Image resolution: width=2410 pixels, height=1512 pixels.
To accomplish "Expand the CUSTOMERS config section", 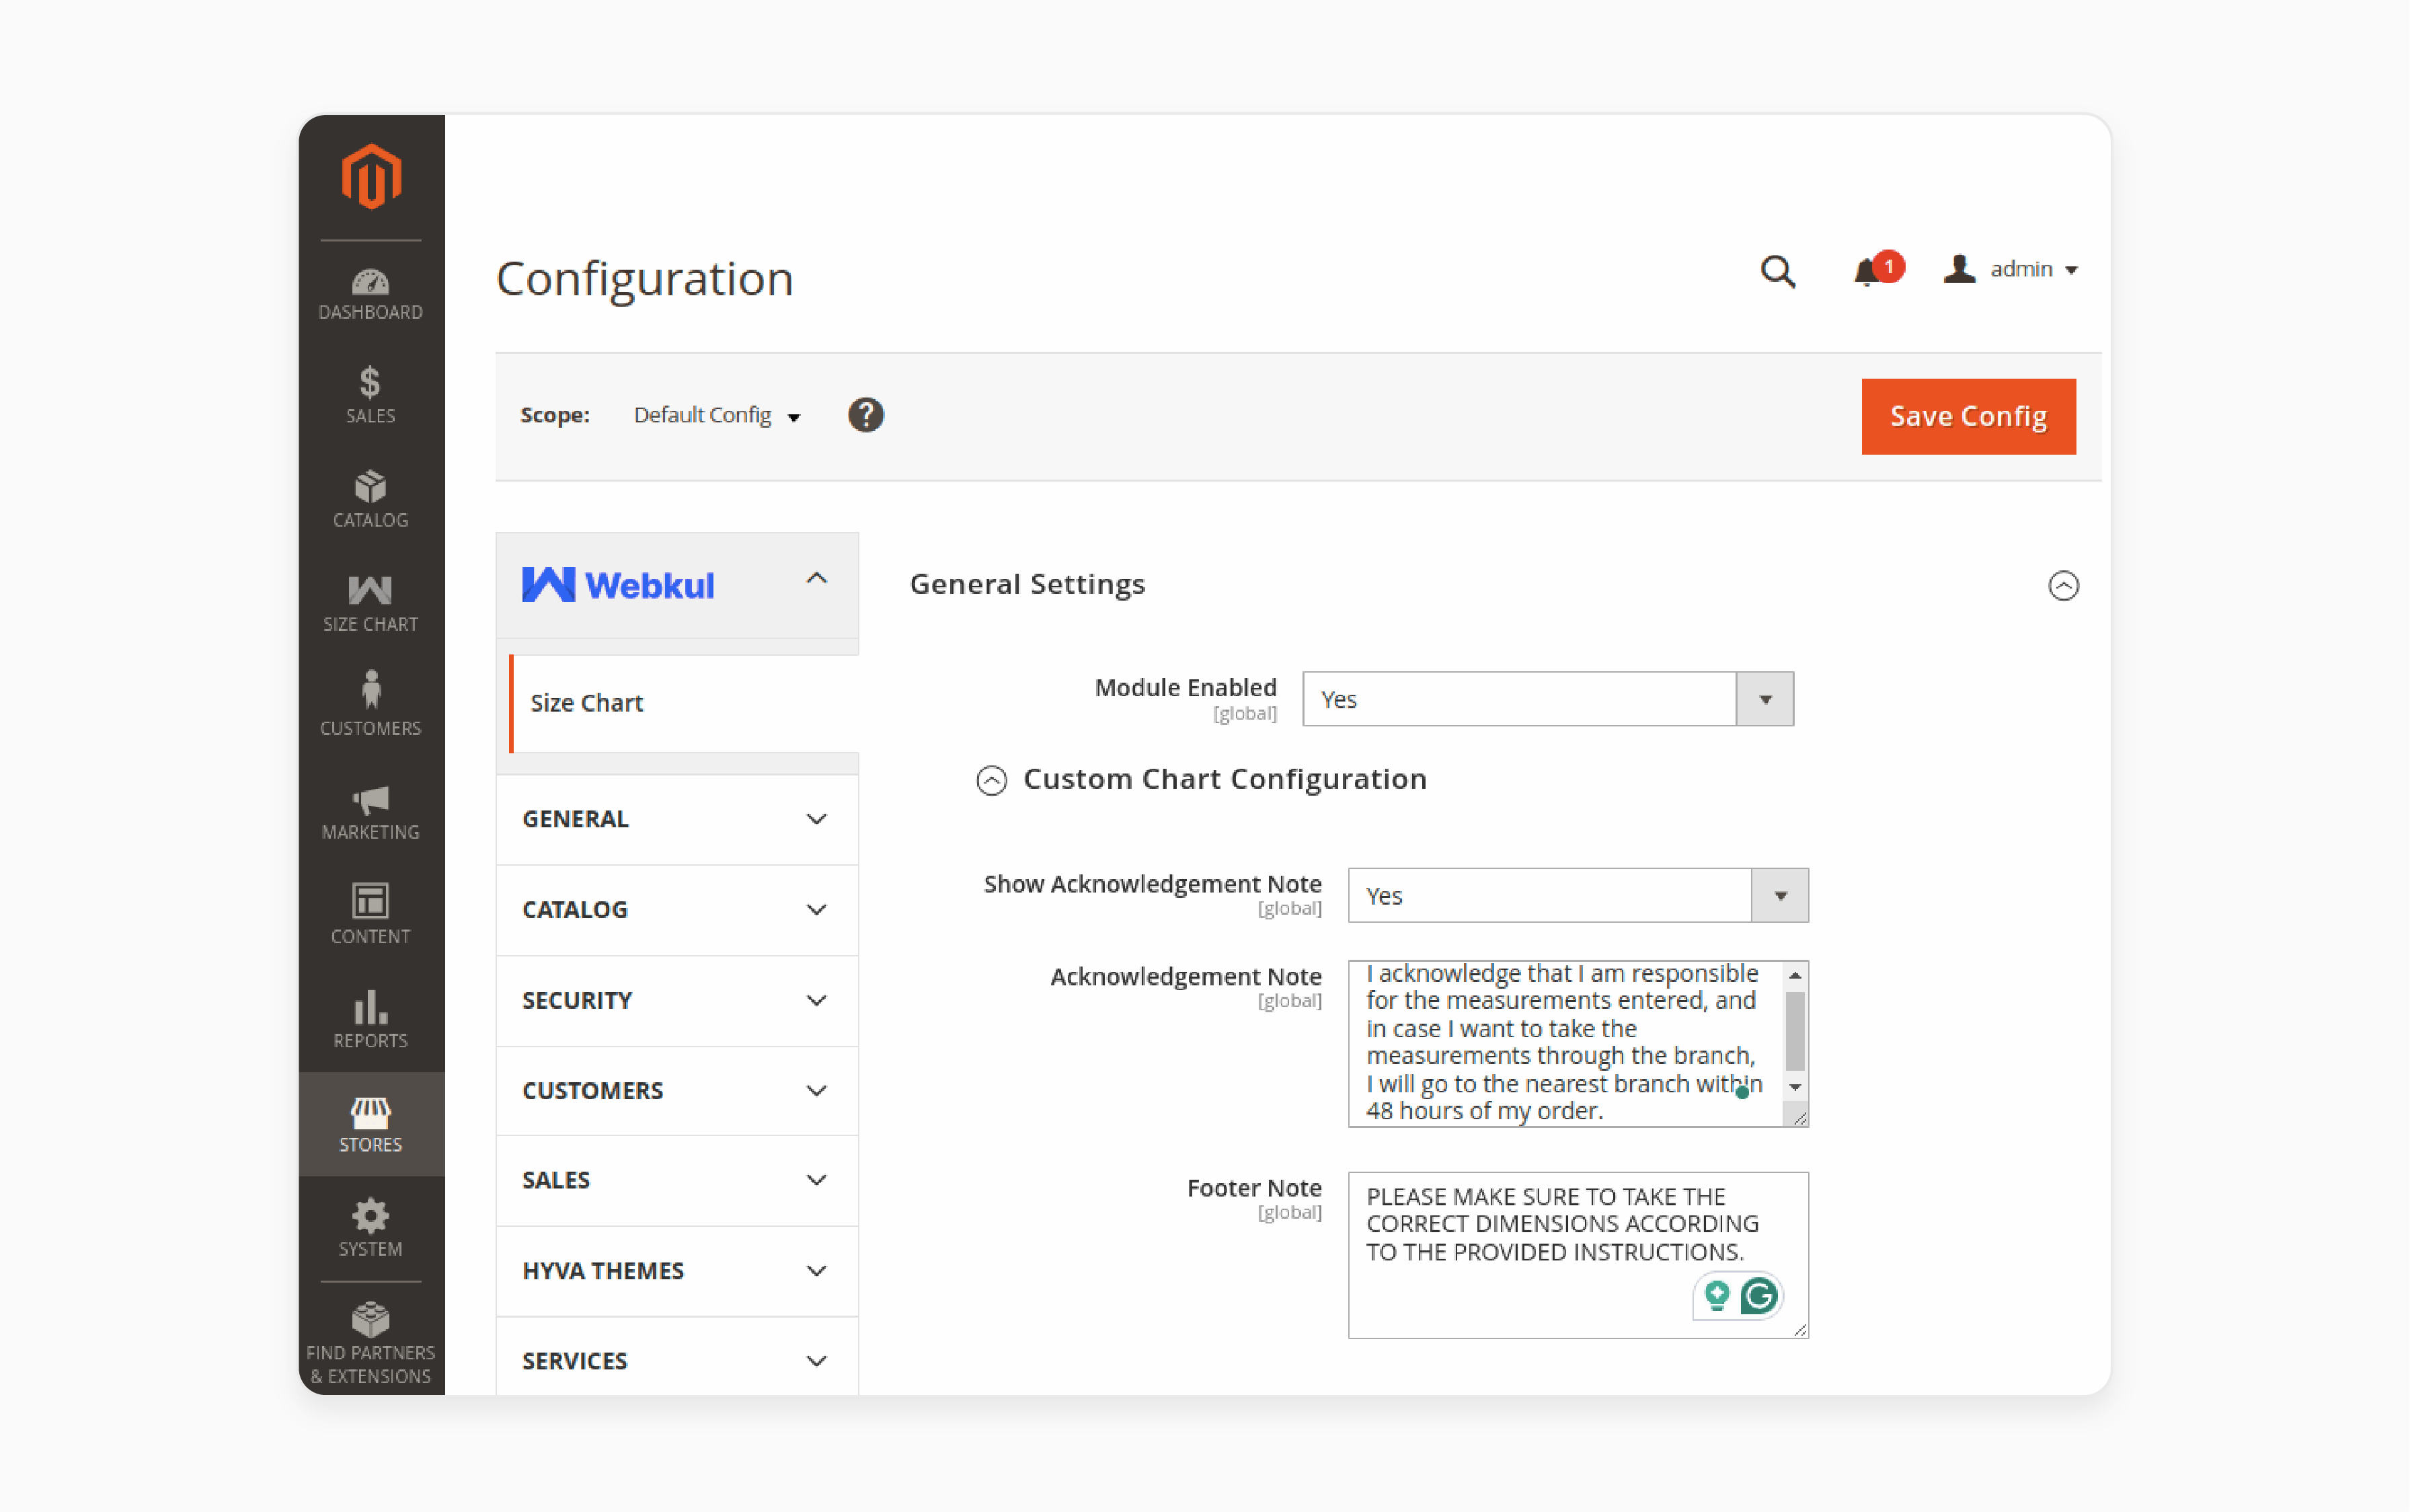I will [676, 1090].
